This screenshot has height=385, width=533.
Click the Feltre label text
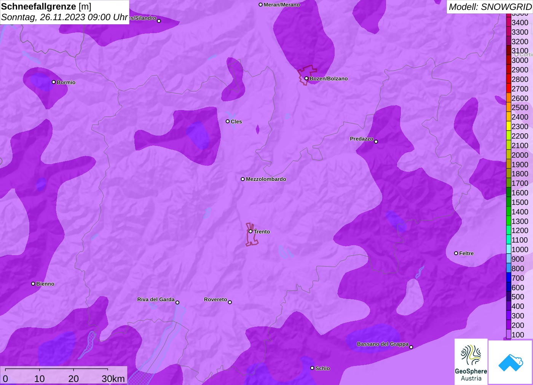tap(466, 253)
